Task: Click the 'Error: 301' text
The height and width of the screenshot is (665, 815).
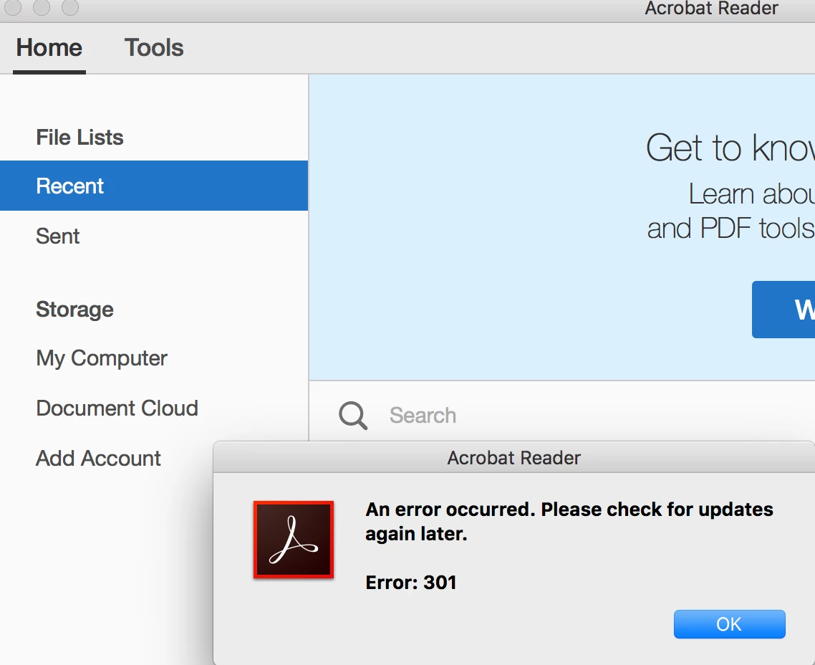Action: point(411,583)
